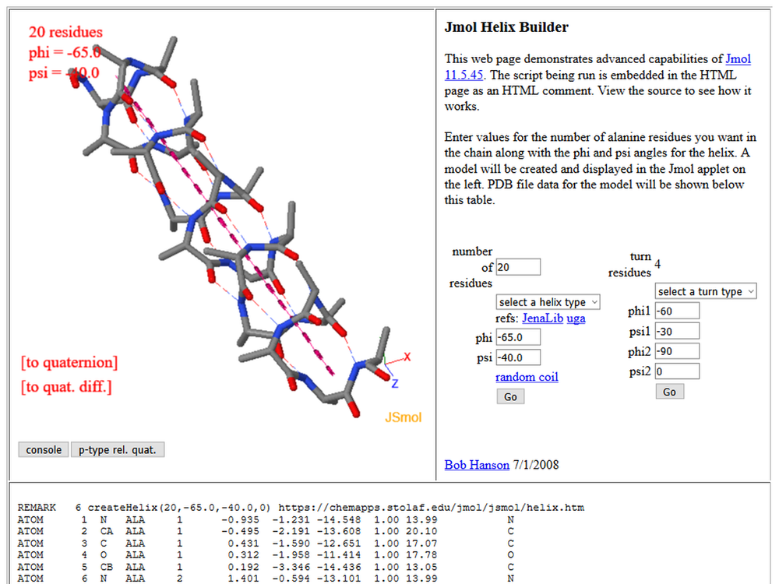Click the helix psi input field
This screenshot has width=779, height=584.
pos(518,357)
